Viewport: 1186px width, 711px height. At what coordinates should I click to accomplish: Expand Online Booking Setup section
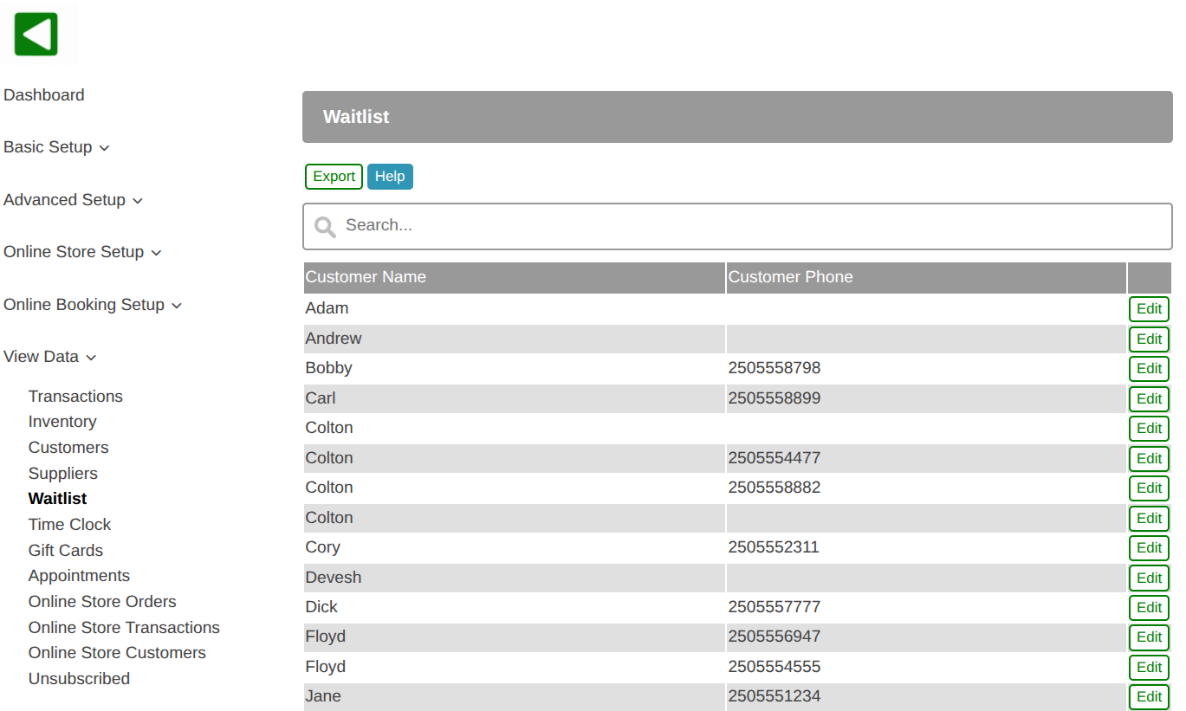(x=92, y=305)
